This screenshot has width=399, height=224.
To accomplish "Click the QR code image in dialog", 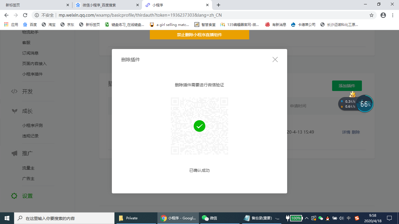I will click(x=199, y=126).
